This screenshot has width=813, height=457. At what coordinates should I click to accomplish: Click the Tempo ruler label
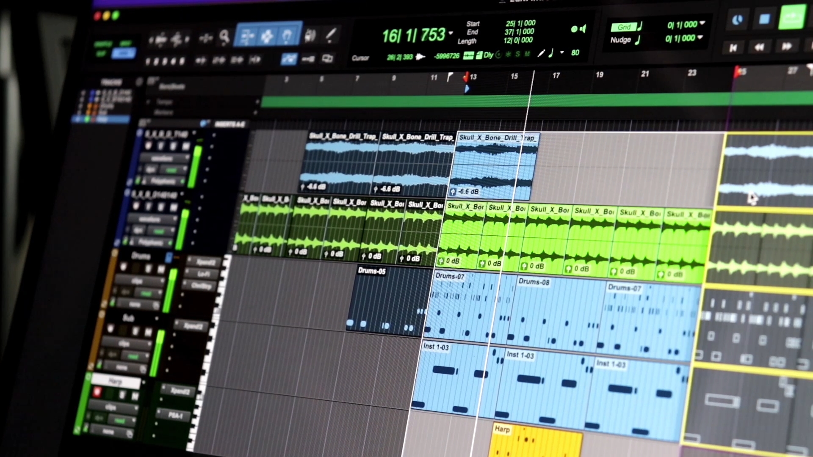(165, 102)
